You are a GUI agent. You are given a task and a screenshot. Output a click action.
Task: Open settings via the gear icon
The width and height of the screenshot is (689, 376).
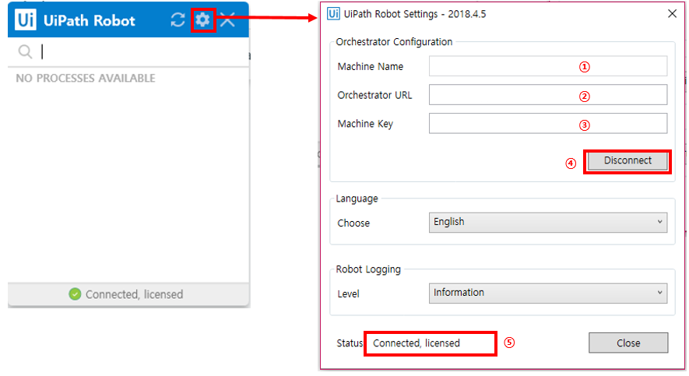[x=202, y=19]
